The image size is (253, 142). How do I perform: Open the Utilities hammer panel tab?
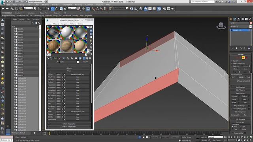250,19
